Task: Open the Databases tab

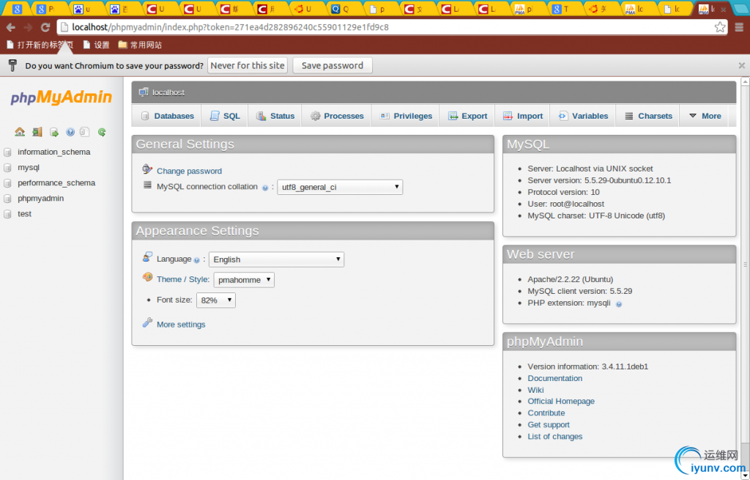Action: pos(167,116)
